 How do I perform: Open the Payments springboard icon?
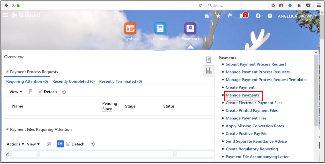pyautogui.click(x=190, y=28)
